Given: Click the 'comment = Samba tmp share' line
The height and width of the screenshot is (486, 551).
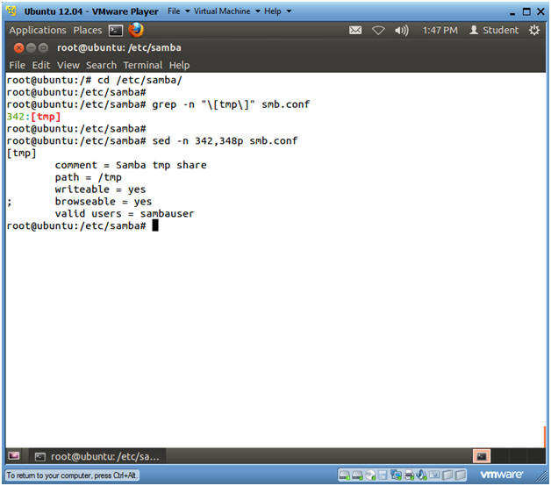Looking at the screenshot, I should 131,165.
